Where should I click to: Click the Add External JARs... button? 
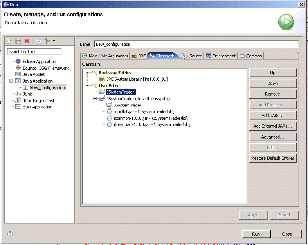tap(273, 126)
